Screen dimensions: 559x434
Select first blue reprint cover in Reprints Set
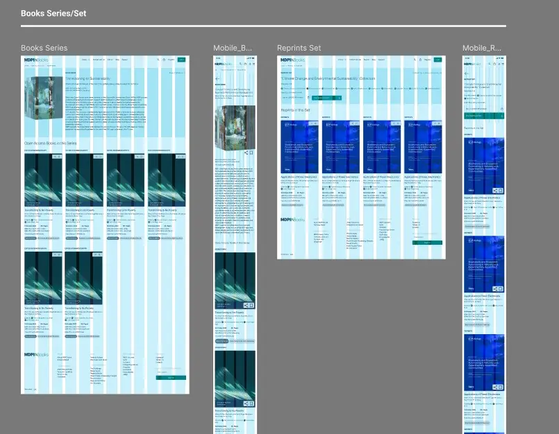click(x=299, y=147)
